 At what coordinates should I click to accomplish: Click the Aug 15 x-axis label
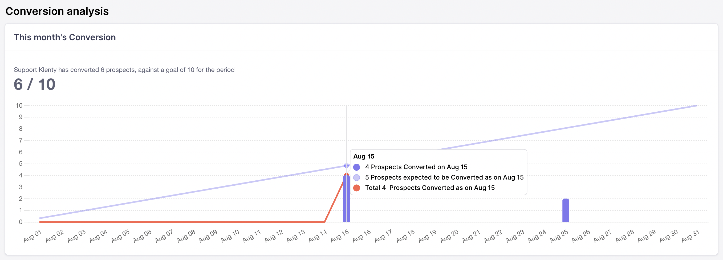[340, 236]
